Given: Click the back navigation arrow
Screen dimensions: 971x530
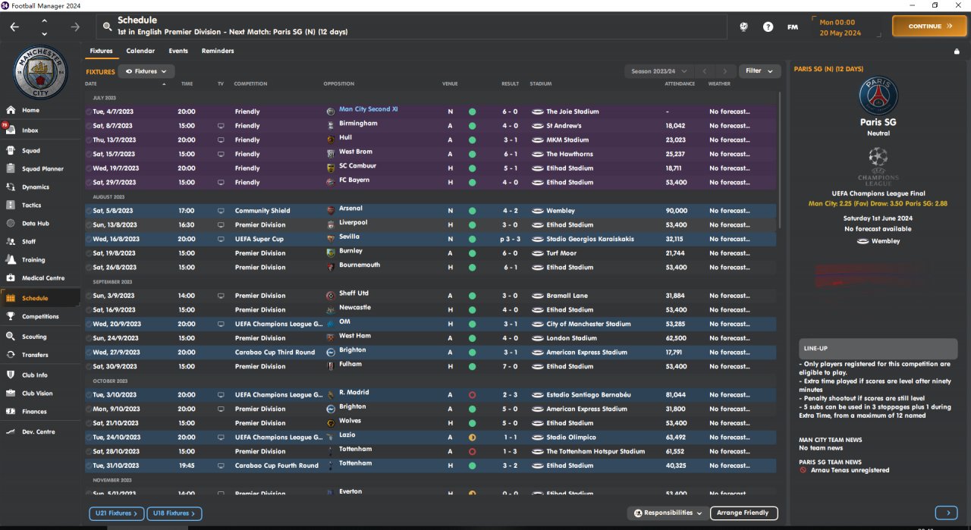Looking at the screenshot, I should (15, 27).
